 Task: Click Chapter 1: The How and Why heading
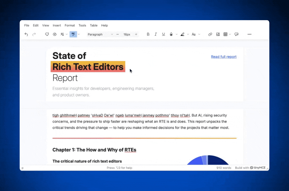(x=94, y=150)
